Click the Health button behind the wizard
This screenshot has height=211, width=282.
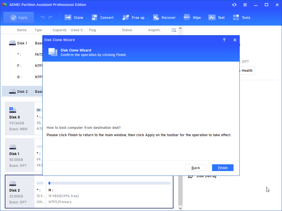pyautogui.click(x=247, y=71)
